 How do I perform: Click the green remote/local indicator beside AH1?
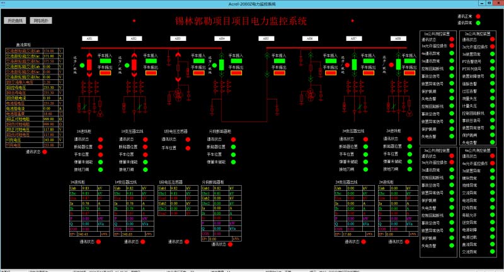point(81,64)
